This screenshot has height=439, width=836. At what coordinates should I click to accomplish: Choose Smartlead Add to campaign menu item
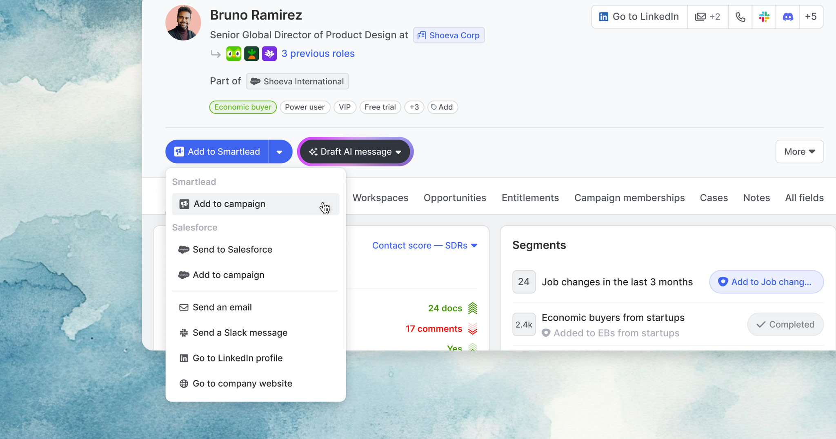pyautogui.click(x=256, y=204)
